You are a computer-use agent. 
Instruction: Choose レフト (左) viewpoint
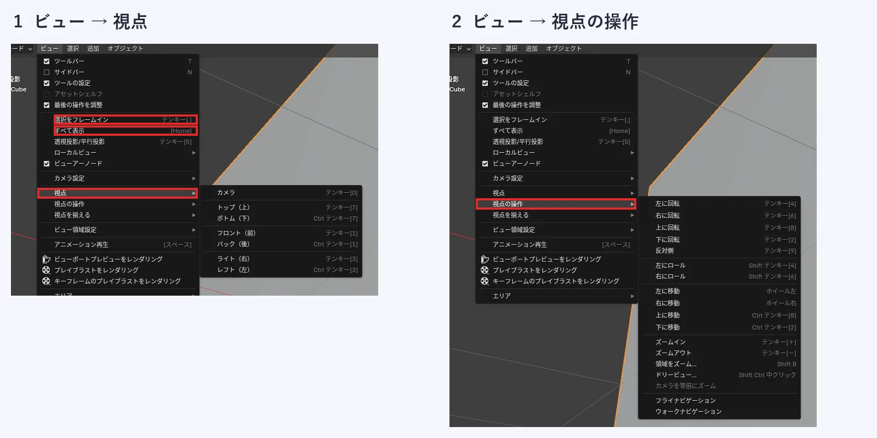[281, 270]
